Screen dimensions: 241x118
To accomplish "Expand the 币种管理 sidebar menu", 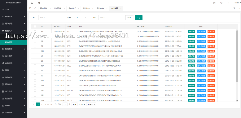I will tap(14, 56).
